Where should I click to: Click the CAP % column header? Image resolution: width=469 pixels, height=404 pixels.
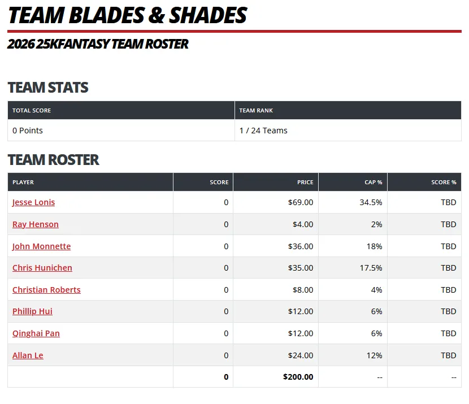[x=353, y=182]
